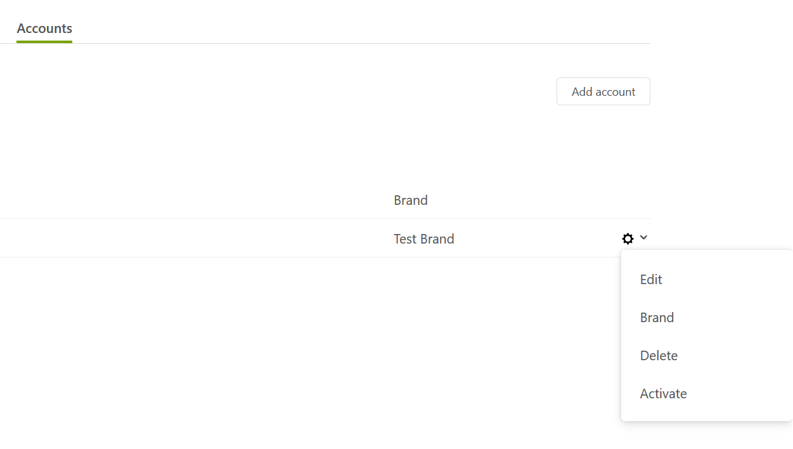The width and height of the screenshot is (793, 449).
Task: Open the Accounts tab
Action: [x=44, y=29]
